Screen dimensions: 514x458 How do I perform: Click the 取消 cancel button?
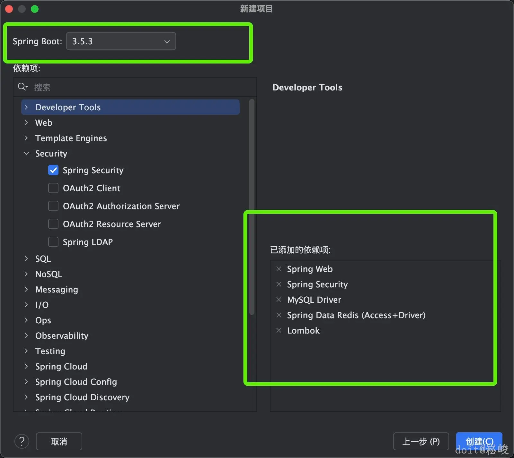tap(59, 441)
